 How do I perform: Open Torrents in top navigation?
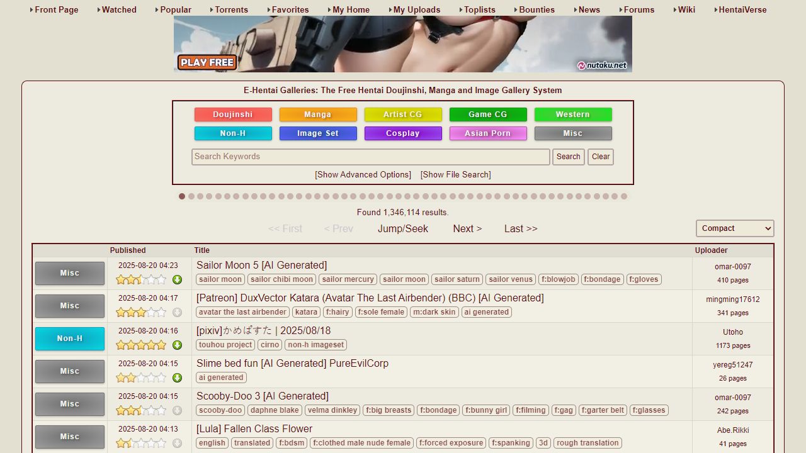click(231, 9)
